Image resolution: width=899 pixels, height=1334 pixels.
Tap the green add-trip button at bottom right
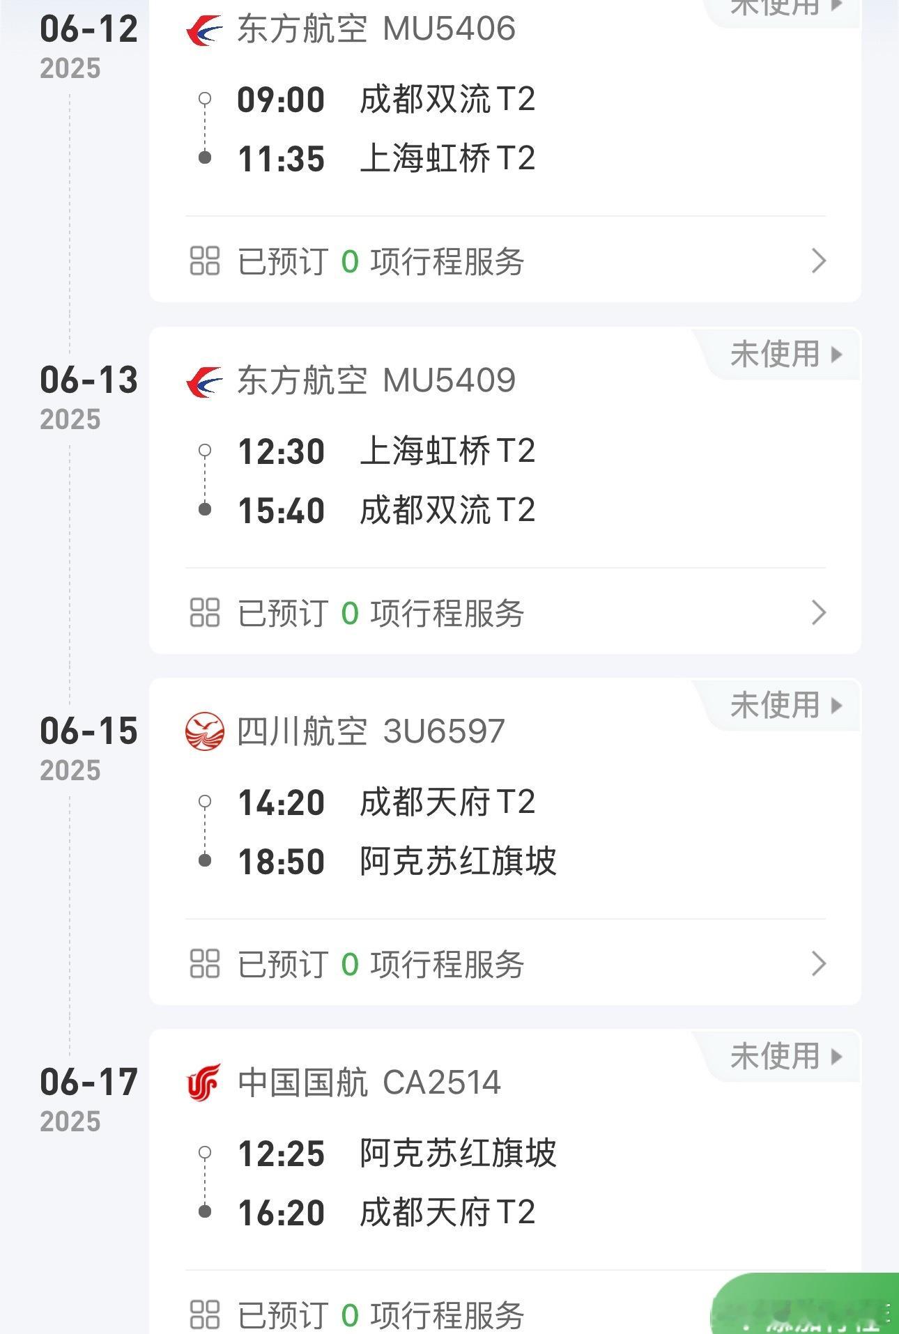806,1304
